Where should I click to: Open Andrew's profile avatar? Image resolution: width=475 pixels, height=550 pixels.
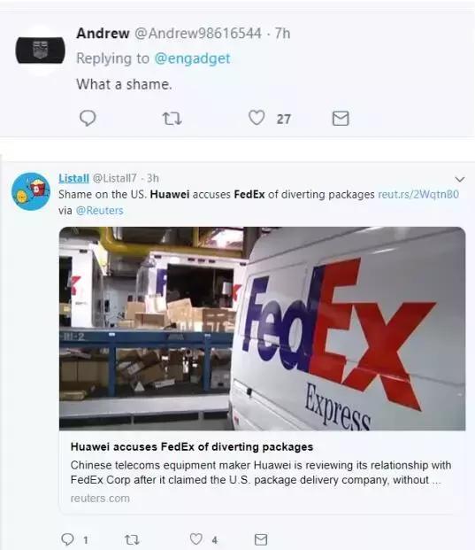point(40,50)
